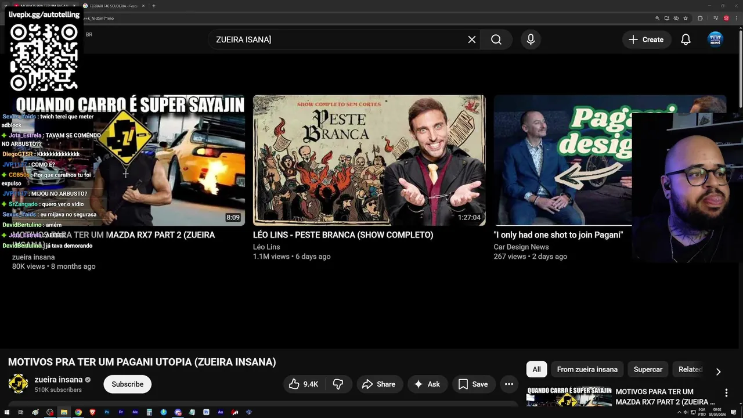Screen dimensions: 743x418
Task: Open the Windows notification center
Action: (733, 412)
